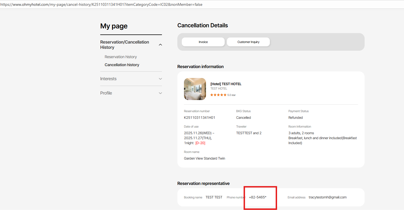
Task: Click Reservation/Cancellation History menu heading
Action: (x=124, y=45)
